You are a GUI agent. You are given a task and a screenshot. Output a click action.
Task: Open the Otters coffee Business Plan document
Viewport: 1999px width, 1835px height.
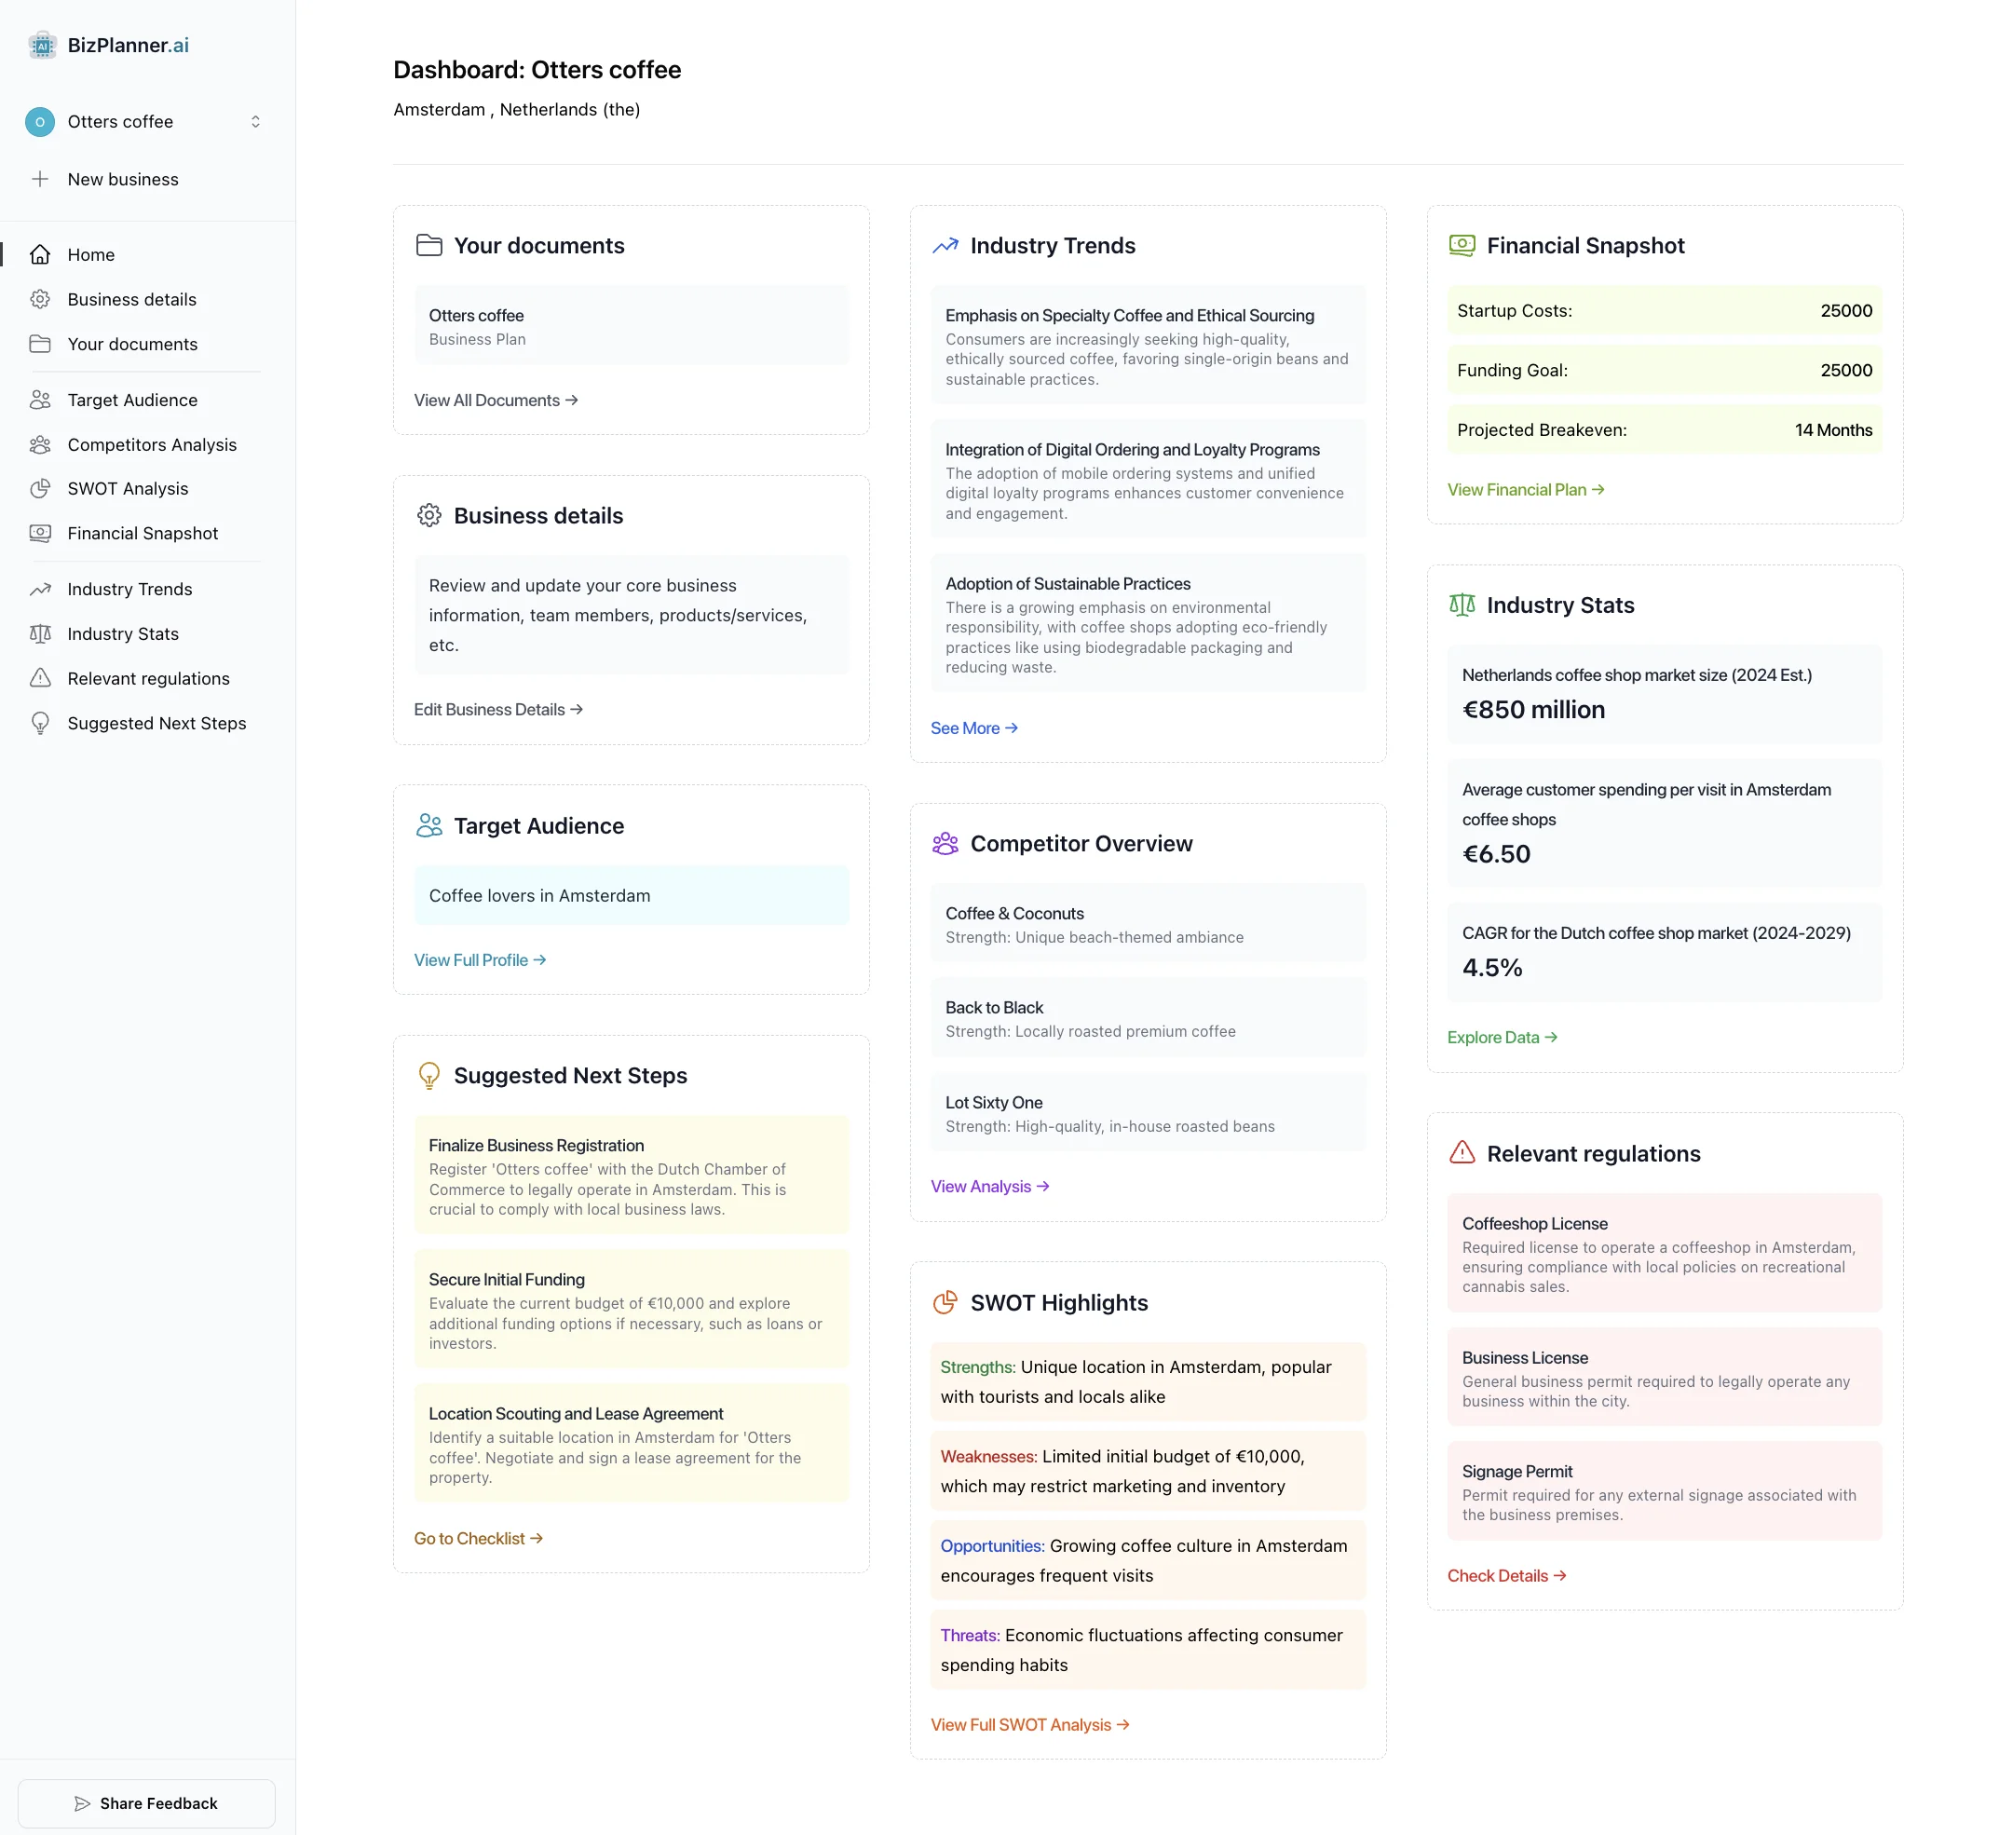[x=630, y=325]
